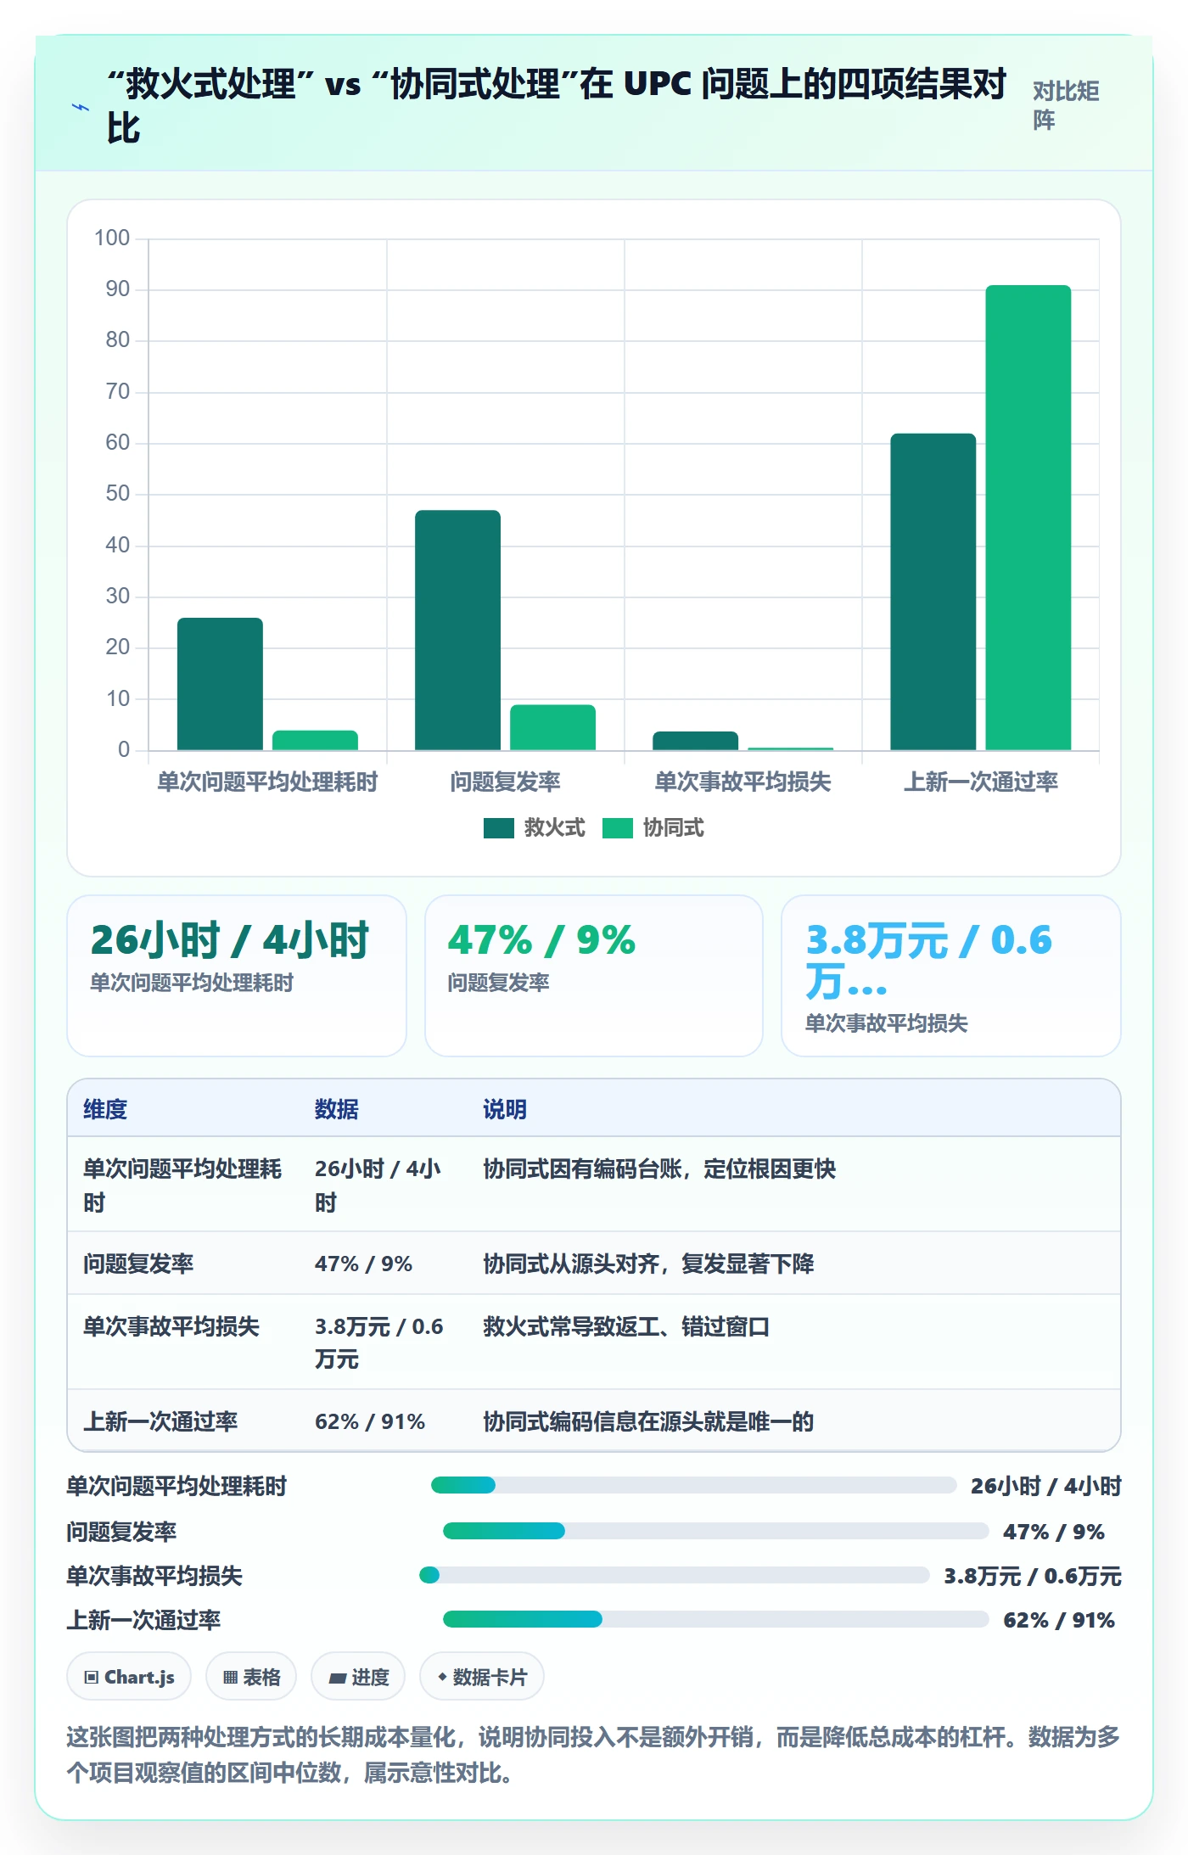Click the 单次问题平均处理耗时 progress bar
The image size is (1188, 1855).
pyautogui.click(x=694, y=1485)
